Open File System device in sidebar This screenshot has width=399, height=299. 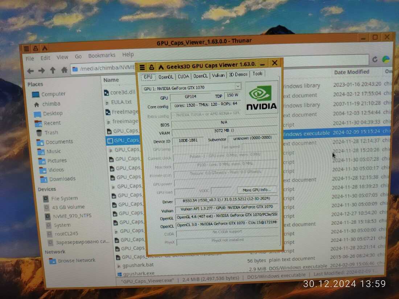tap(61, 198)
